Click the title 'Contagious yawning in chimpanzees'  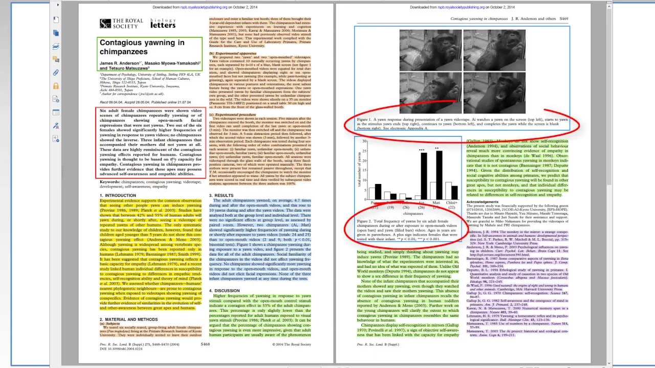142,47
